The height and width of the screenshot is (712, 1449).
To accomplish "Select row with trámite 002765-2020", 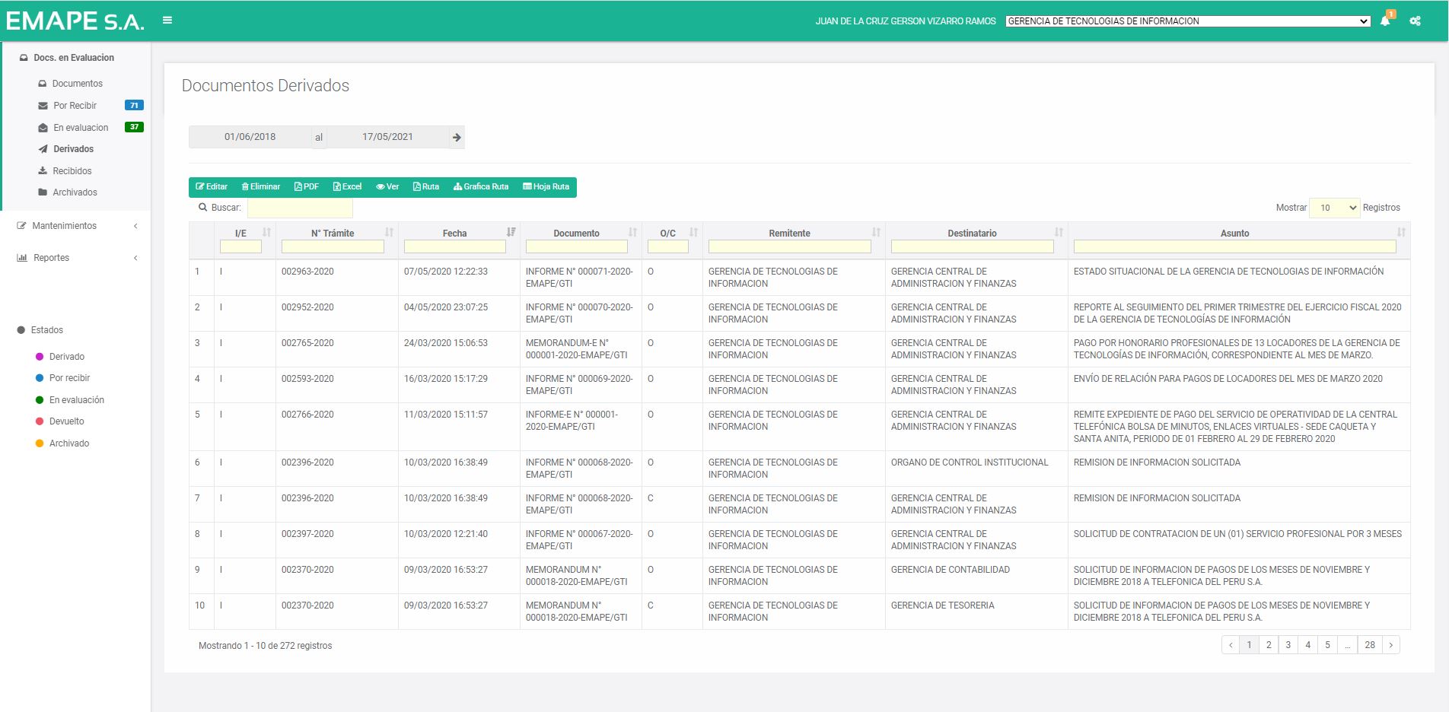I will click(x=799, y=349).
